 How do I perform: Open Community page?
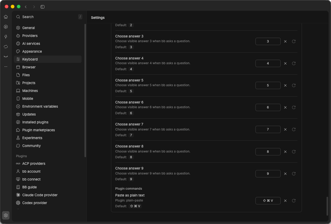(x=48, y=146)
